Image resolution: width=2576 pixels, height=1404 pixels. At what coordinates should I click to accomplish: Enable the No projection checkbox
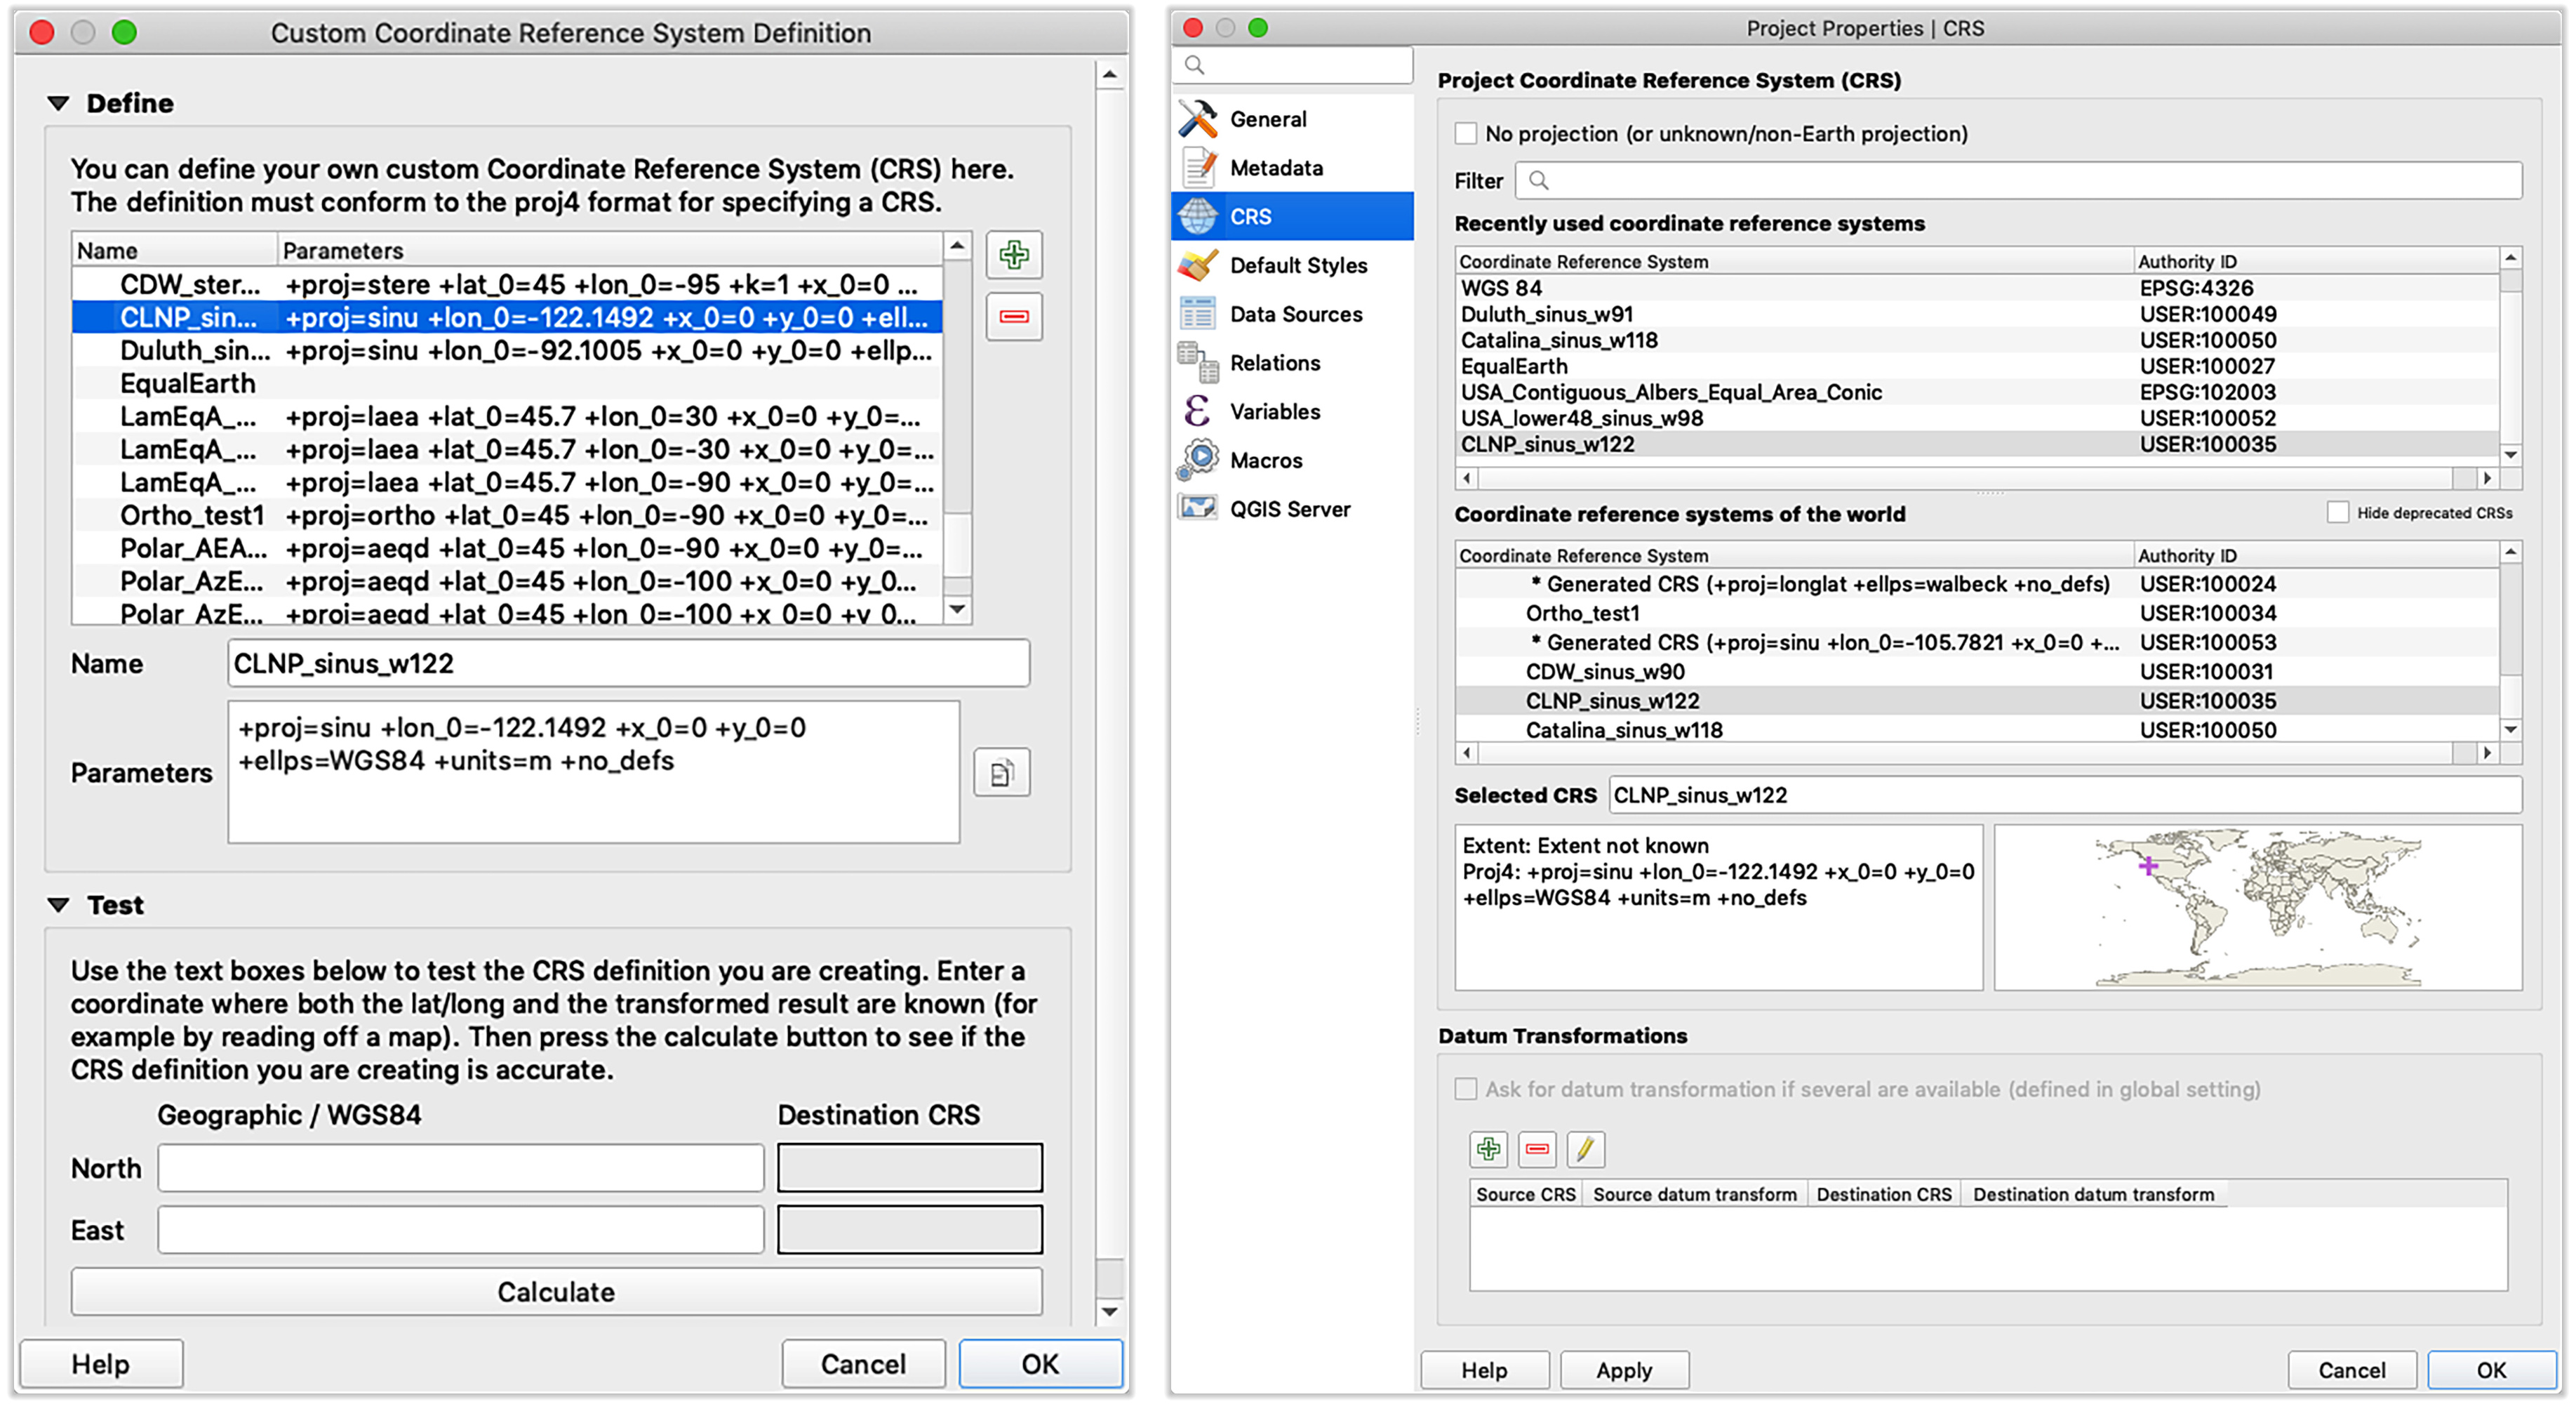pyautogui.click(x=1465, y=133)
